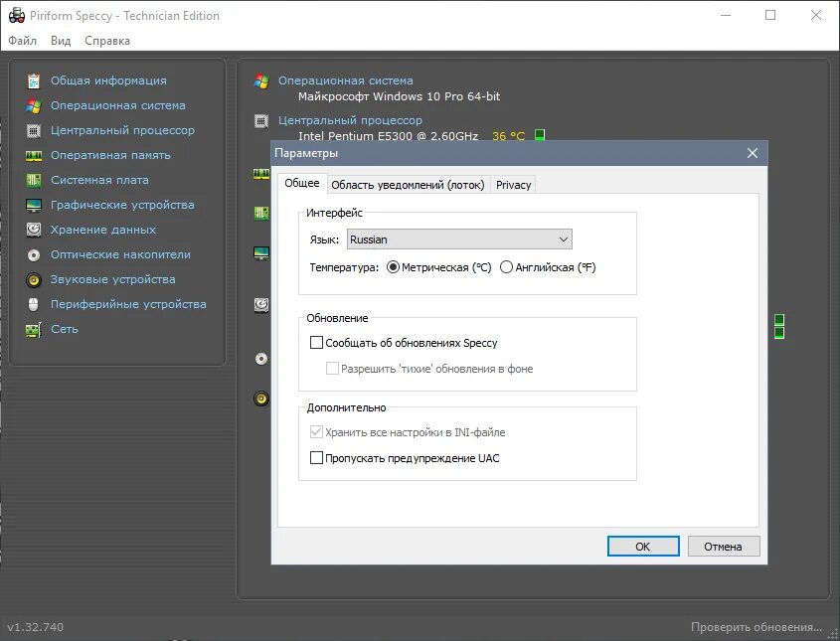Viewport: 840px width, 641px height.
Task: Open the "Сеть" sidebar section
Action: (x=65, y=329)
